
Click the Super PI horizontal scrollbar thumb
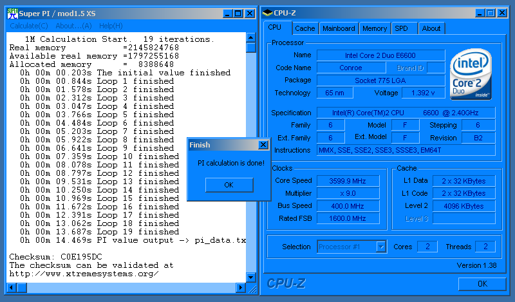(22, 288)
